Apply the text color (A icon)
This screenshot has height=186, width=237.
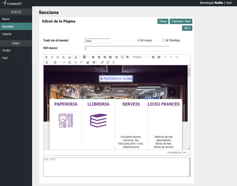(76, 57)
